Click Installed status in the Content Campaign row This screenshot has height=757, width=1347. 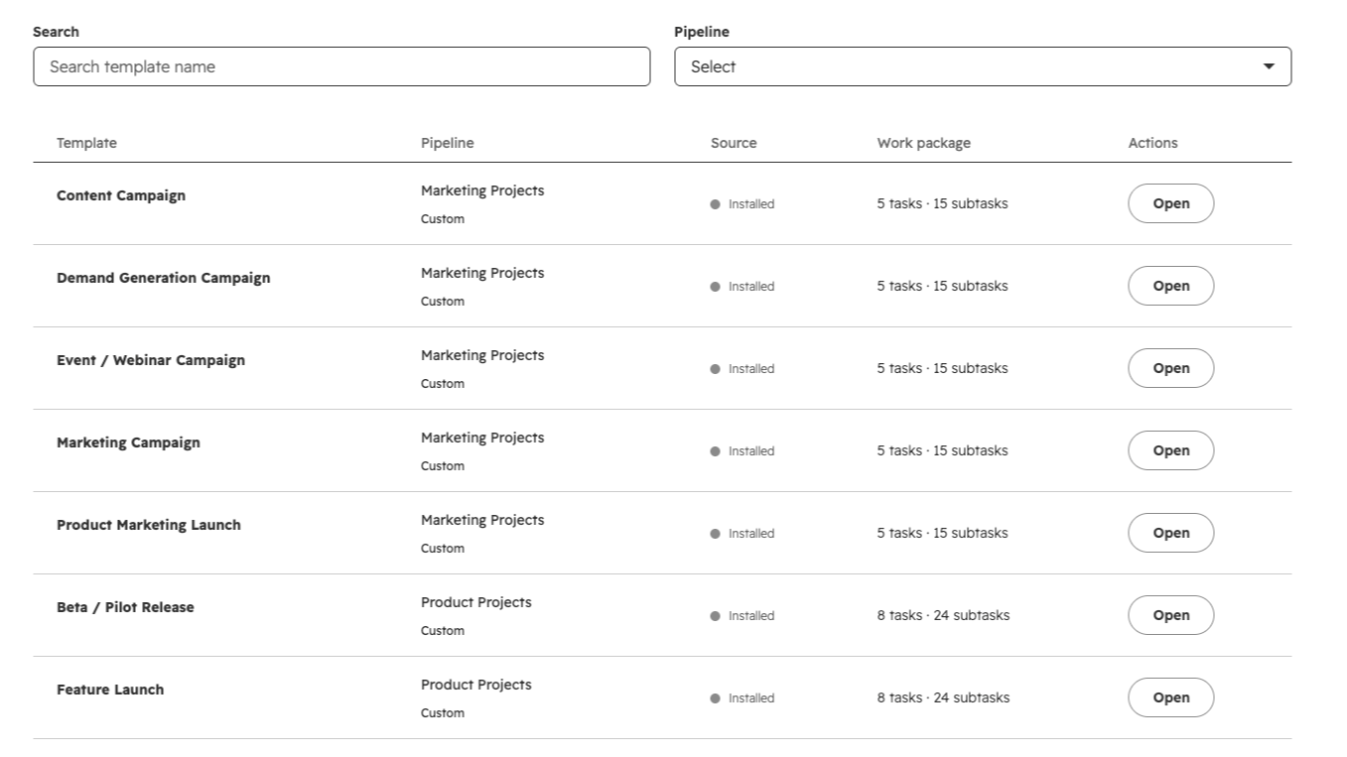[742, 204]
